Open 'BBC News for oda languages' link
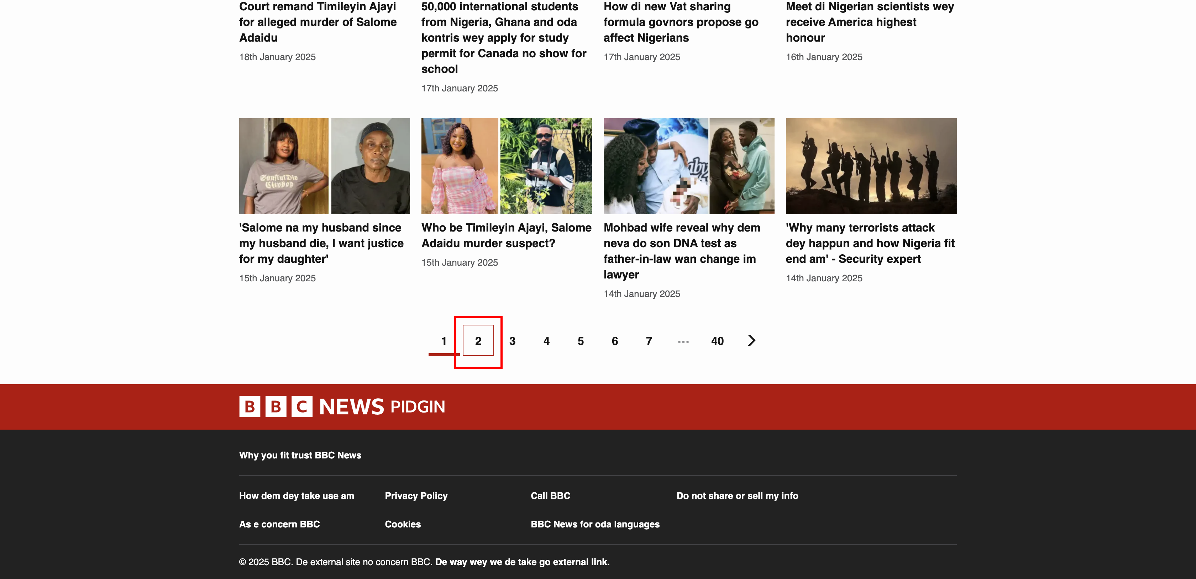The image size is (1196, 579). tap(595, 524)
